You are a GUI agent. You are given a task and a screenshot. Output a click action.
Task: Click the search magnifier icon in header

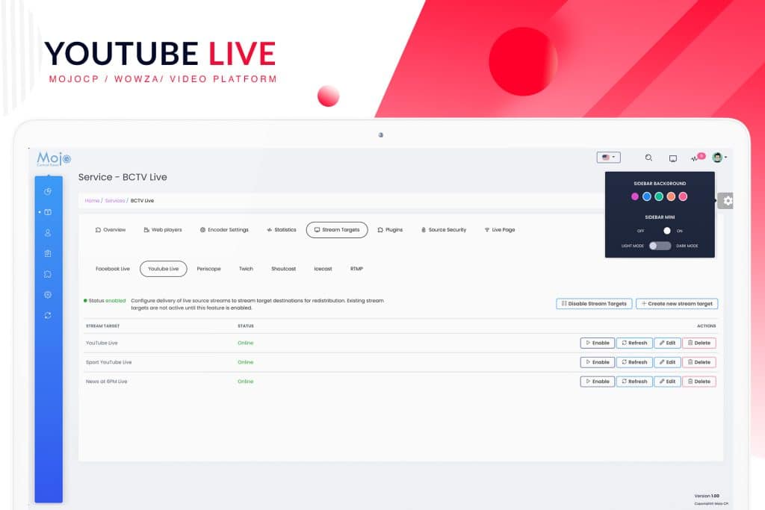pyautogui.click(x=648, y=158)
